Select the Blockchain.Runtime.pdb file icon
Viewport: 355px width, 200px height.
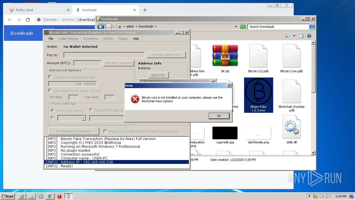coord(291,92)
